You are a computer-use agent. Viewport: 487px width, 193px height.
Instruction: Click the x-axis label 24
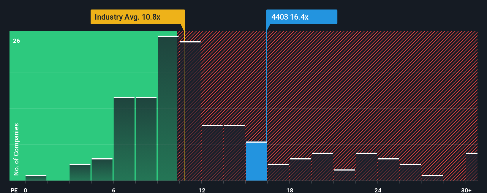pyautogui.click(x=378, y=190)
